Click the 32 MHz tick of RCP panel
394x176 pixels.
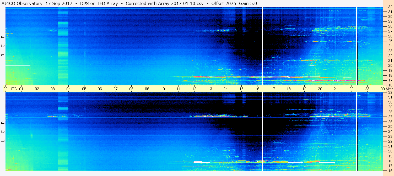tap(390, 7)
